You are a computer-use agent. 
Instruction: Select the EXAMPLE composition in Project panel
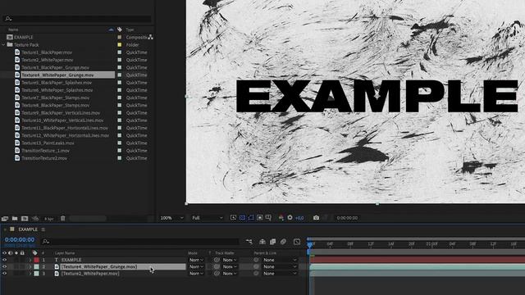24,37
